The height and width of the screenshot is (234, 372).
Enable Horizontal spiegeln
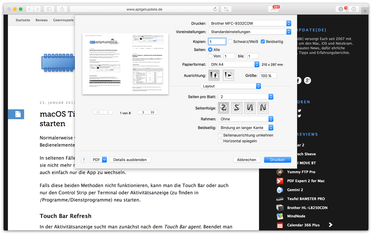coord(220,141)
